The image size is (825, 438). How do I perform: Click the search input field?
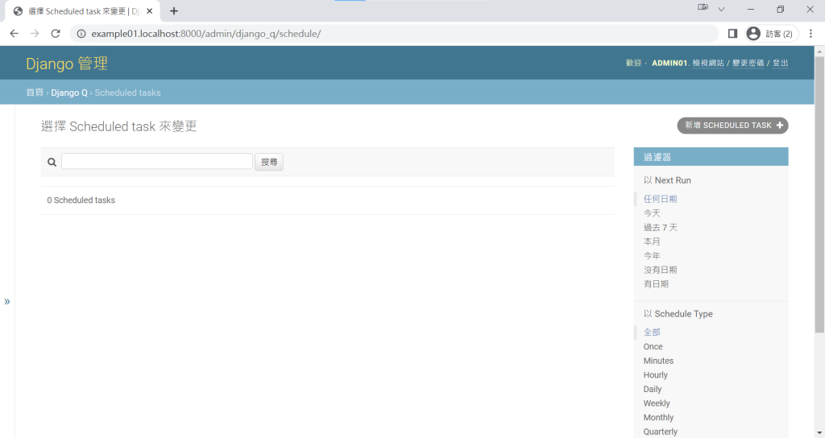tap(157, 161)
